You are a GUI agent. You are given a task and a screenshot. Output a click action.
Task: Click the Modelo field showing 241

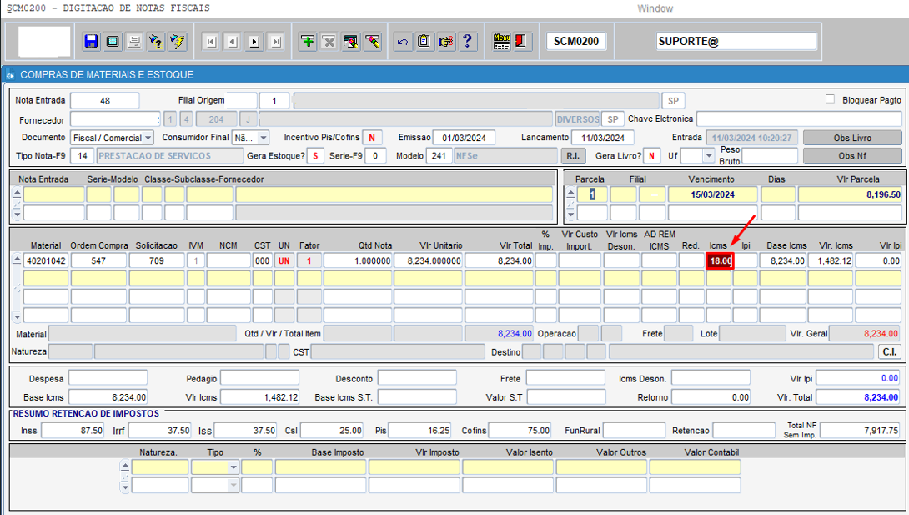click(439, 155)
